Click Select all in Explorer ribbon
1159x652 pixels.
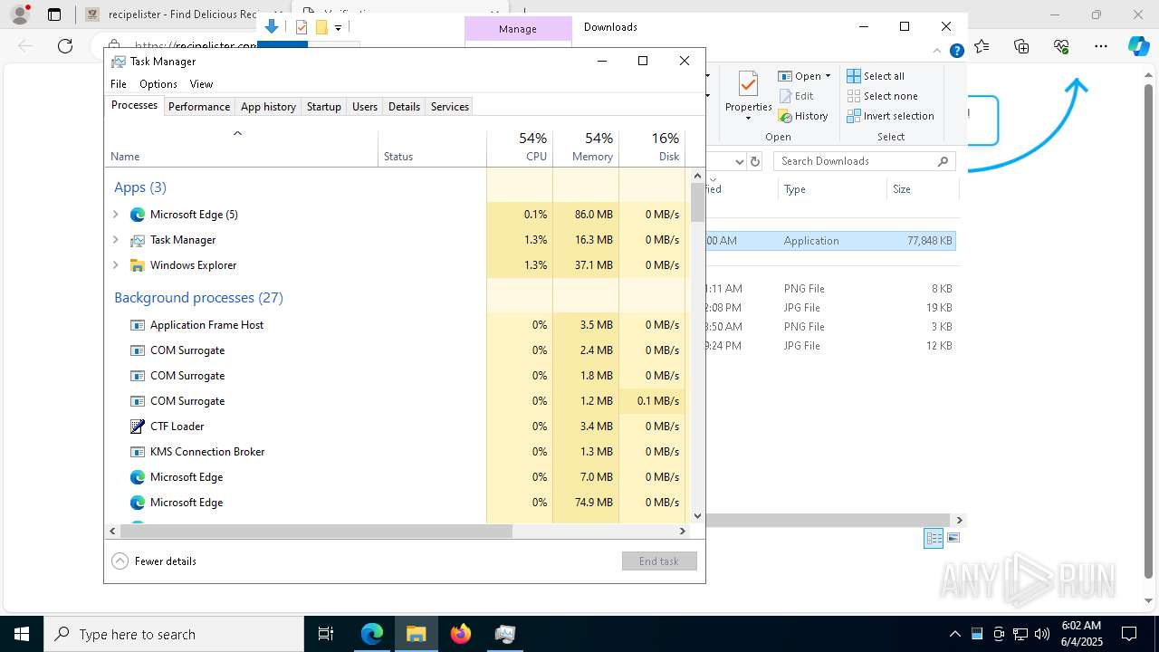coord(876,76)
